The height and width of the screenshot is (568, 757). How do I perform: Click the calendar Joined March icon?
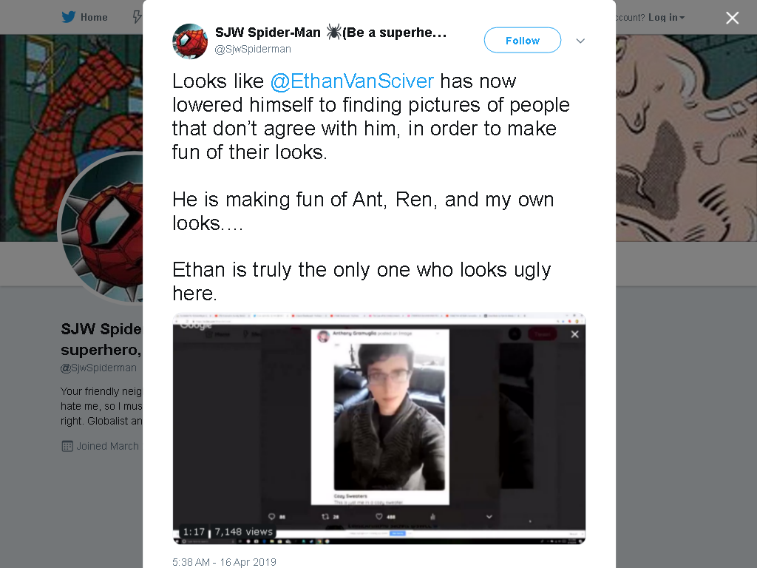click(x=67, y=446)
